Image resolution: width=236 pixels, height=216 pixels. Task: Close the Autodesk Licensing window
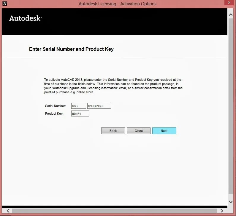click(229, 3)
